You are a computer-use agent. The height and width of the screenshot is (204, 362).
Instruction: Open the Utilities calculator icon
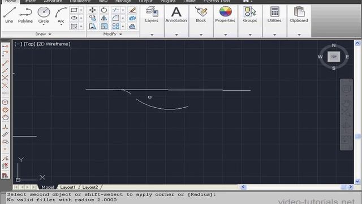pyautogui.click(x=274, y=11)
